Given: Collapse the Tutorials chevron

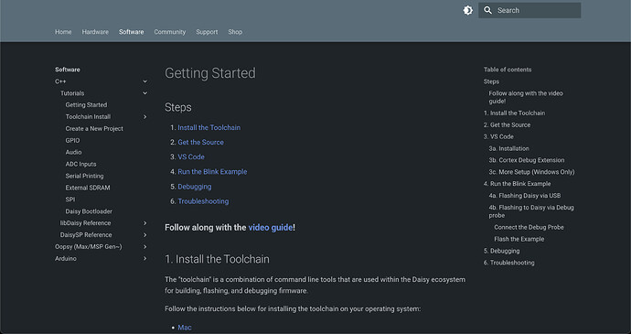Looking at the screenshot, I should point(144,93).
